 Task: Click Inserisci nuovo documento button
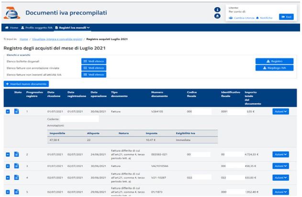click(26, 84)
